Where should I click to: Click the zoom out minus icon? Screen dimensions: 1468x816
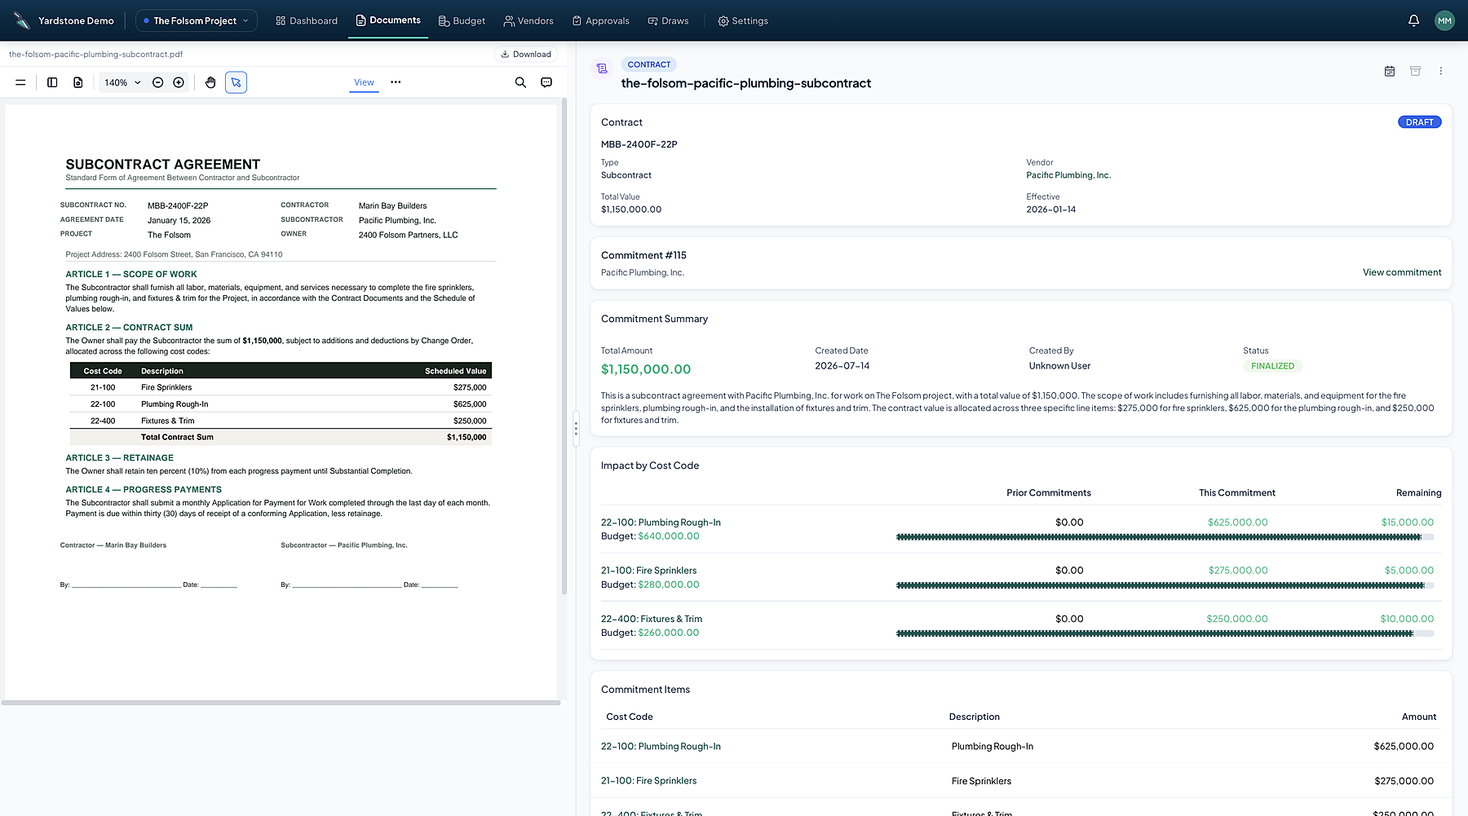[x=158, y=82]
